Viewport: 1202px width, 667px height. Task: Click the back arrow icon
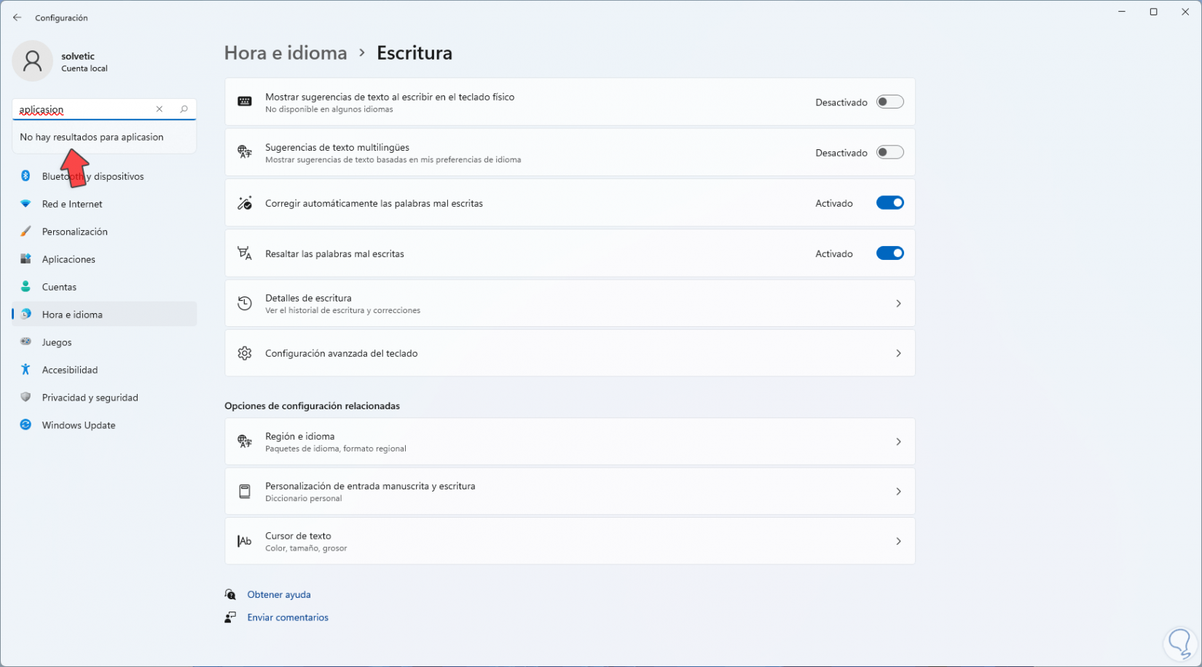[17, 17]
